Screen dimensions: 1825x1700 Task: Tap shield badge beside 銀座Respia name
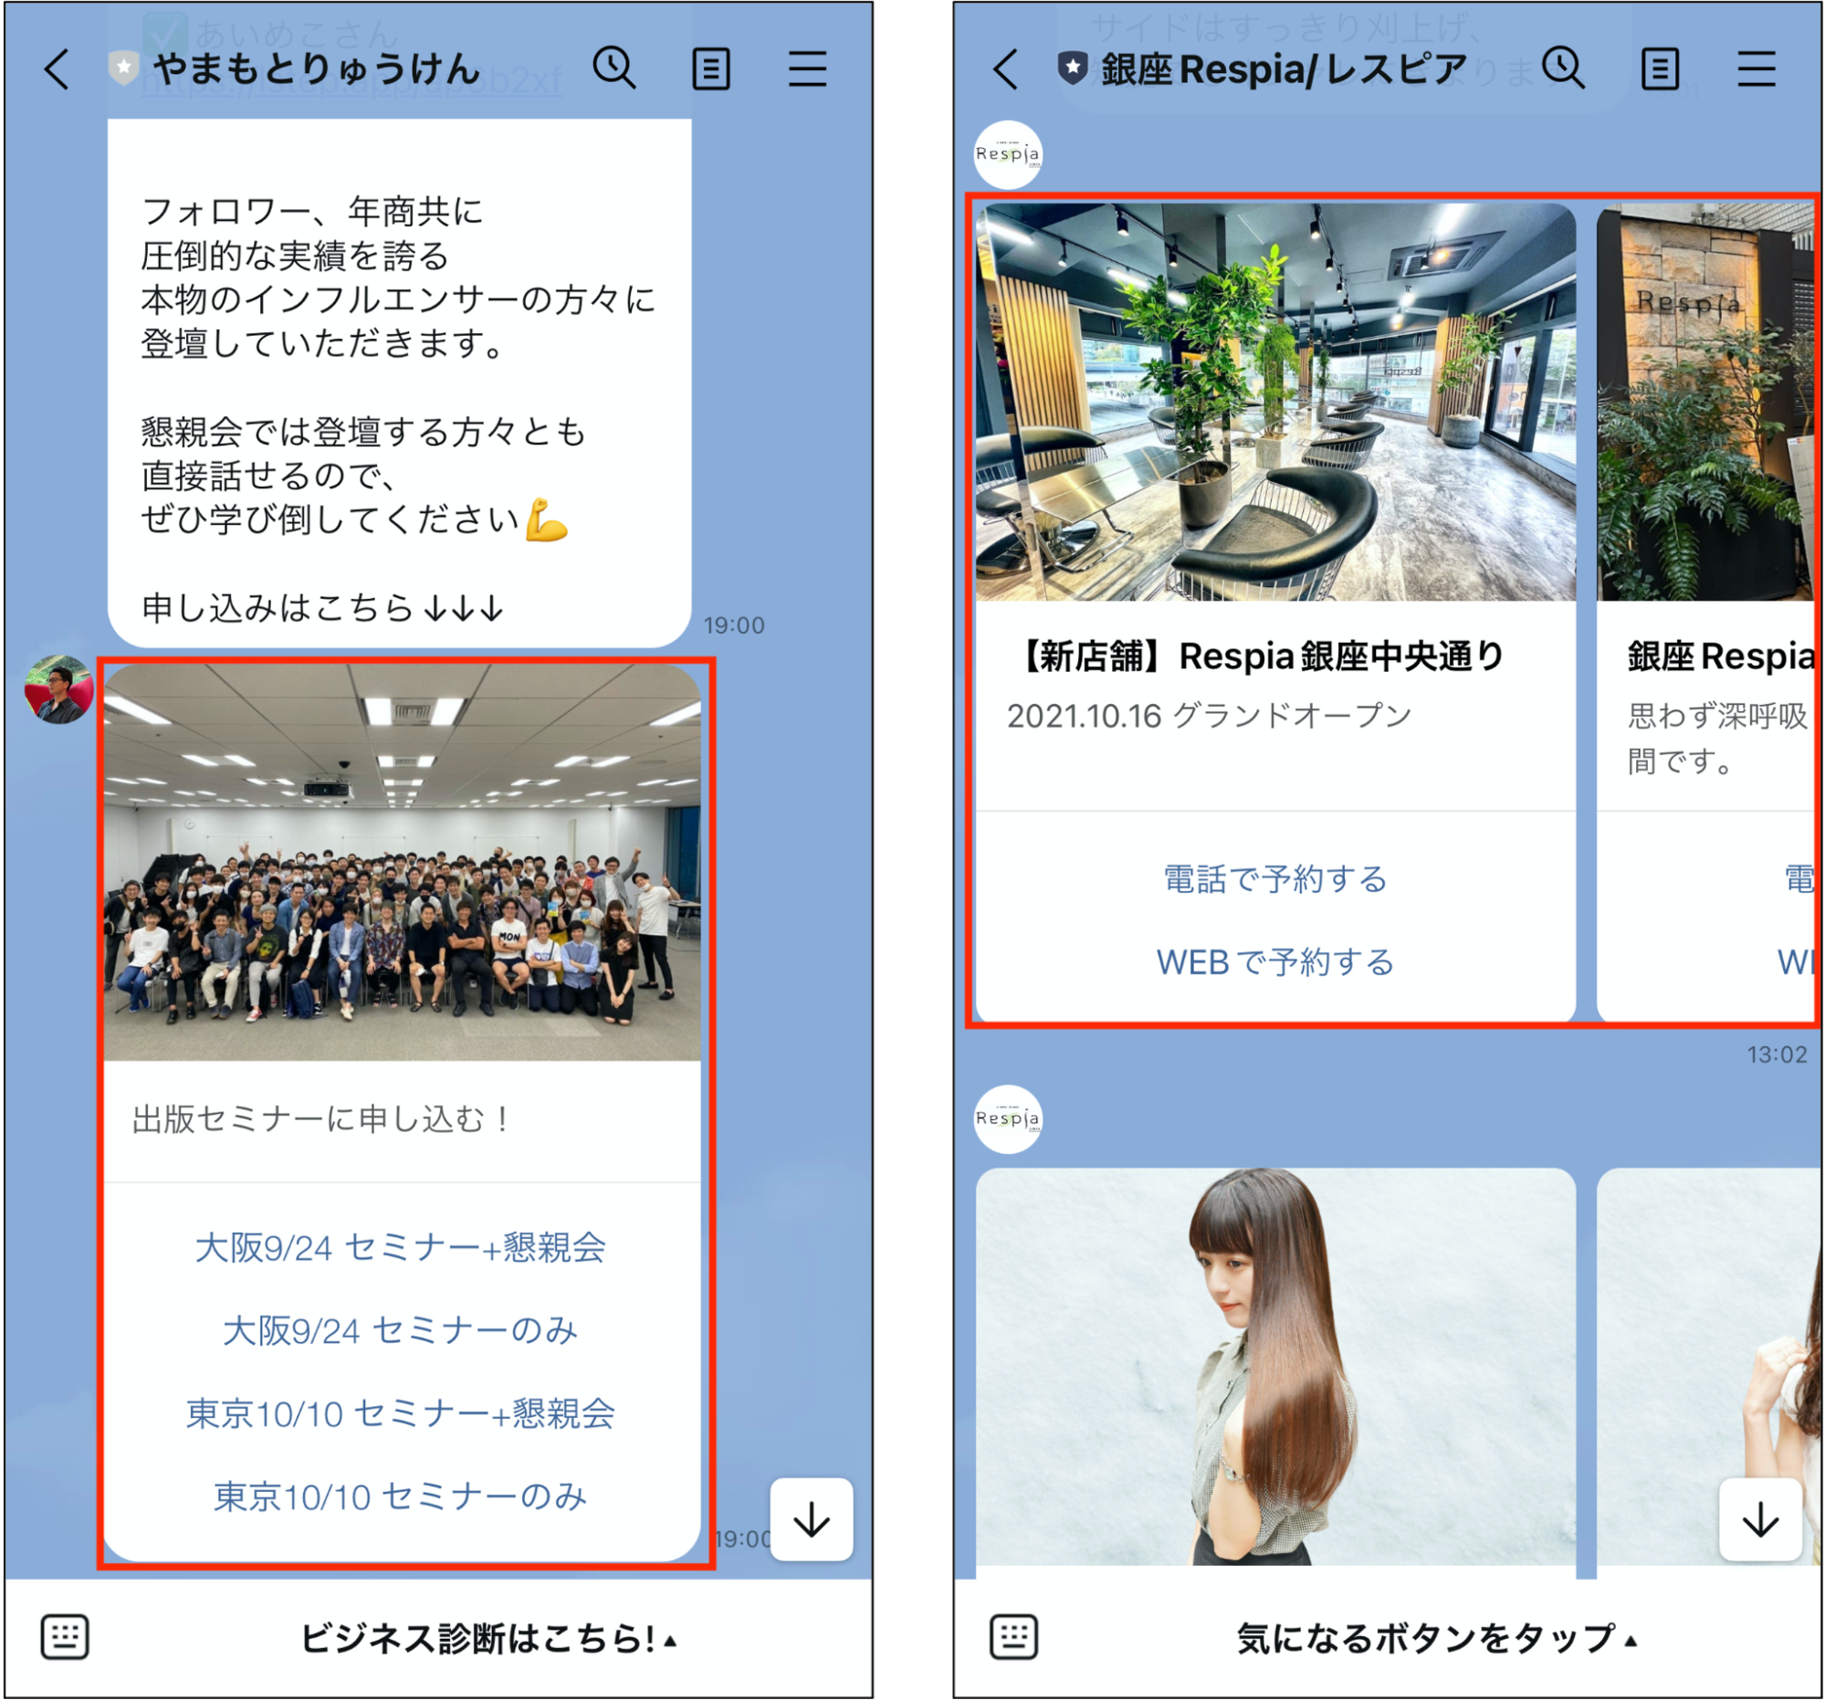[x=1073, y=68]
